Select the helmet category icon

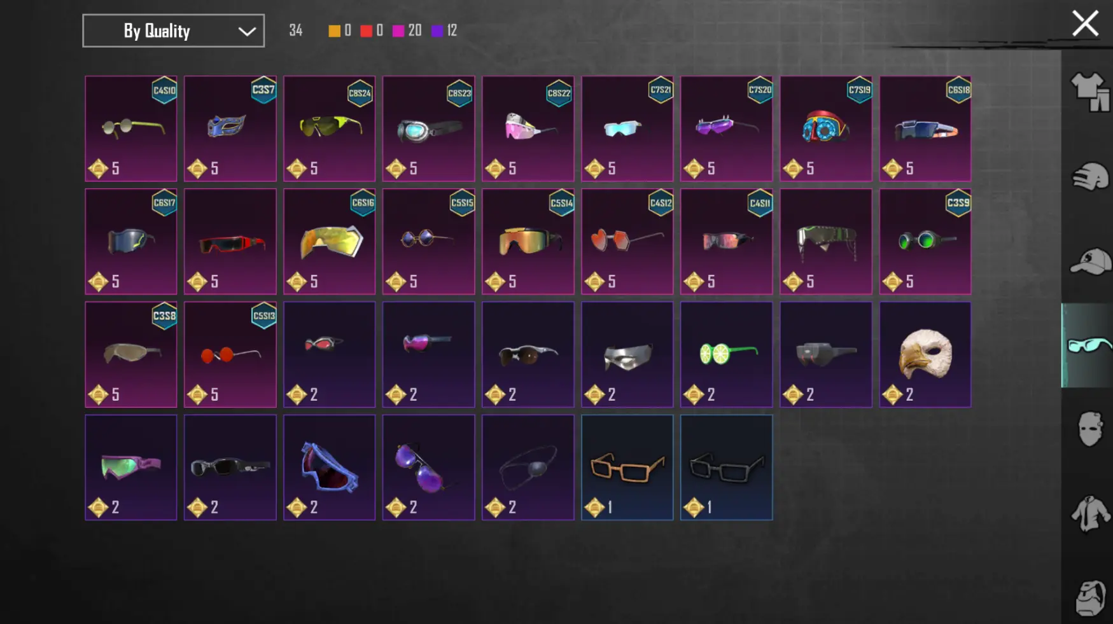click(1089, 177)
